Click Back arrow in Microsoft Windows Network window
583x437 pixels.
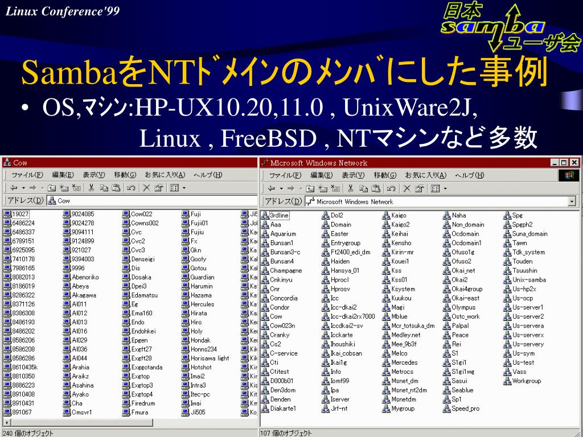coord(272,188)
